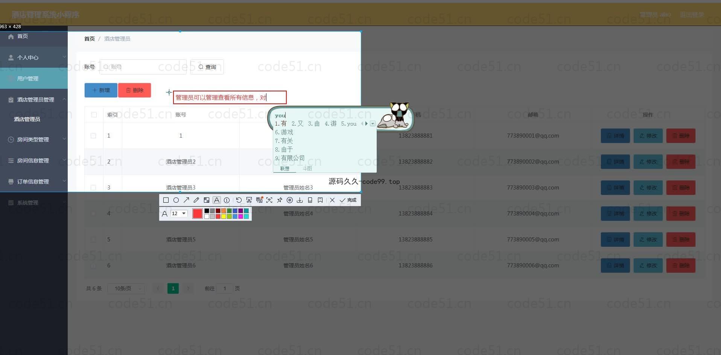Choose IME candidate 游戏
The image size is (721, 355).
pyautogui.click(x=284, y=132)
